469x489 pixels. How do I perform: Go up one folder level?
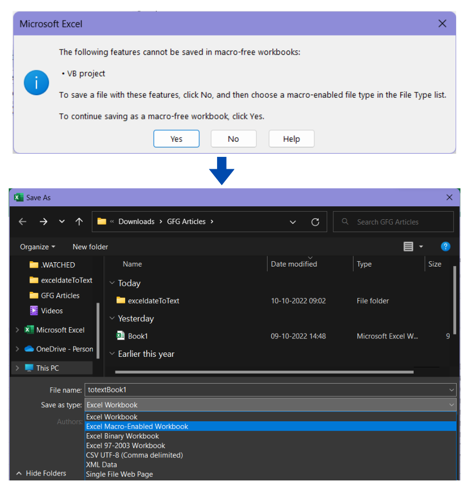[x=79, y=222]
